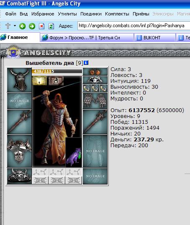Click the Поражений: 1494 line
The width and height of the screenshot is (190, 225).
pyautogui.click(x=135, y=128)
